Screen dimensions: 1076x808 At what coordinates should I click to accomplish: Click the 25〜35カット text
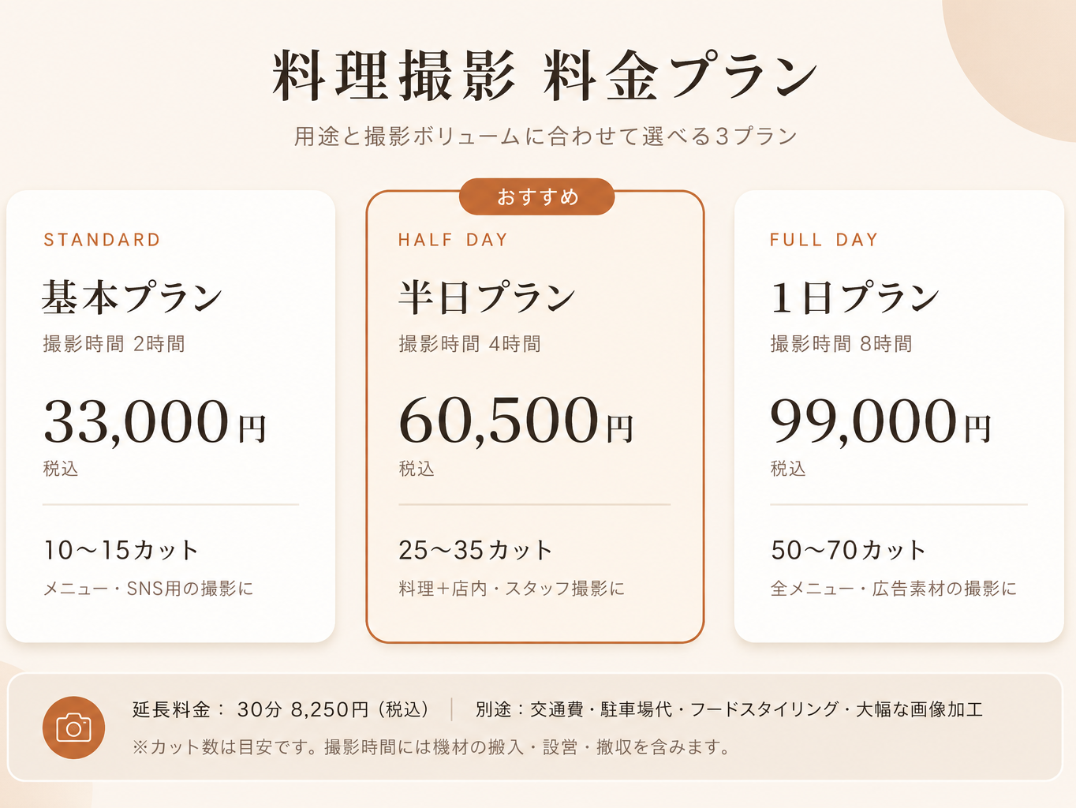(476, 550)
